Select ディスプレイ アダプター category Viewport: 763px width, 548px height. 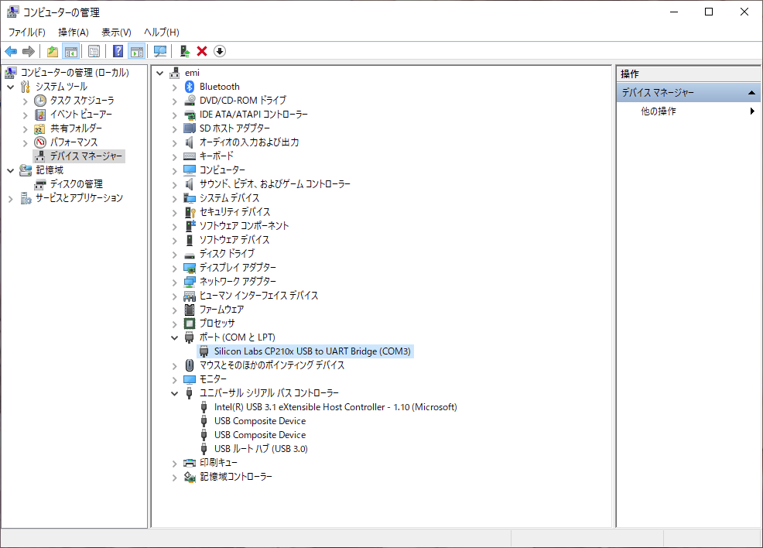click(x=238, y=268)
